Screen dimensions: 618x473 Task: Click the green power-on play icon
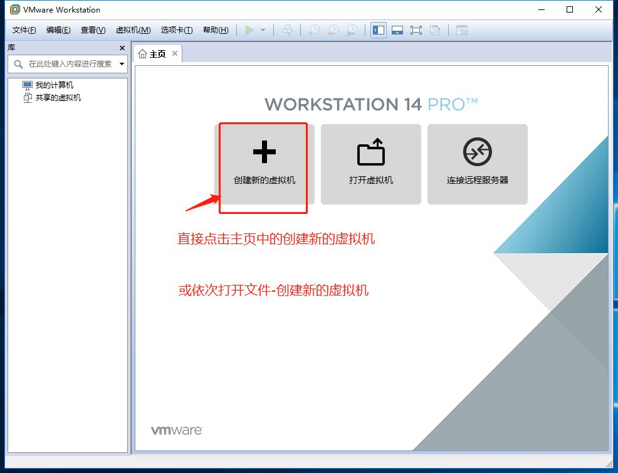click(249, 30)
